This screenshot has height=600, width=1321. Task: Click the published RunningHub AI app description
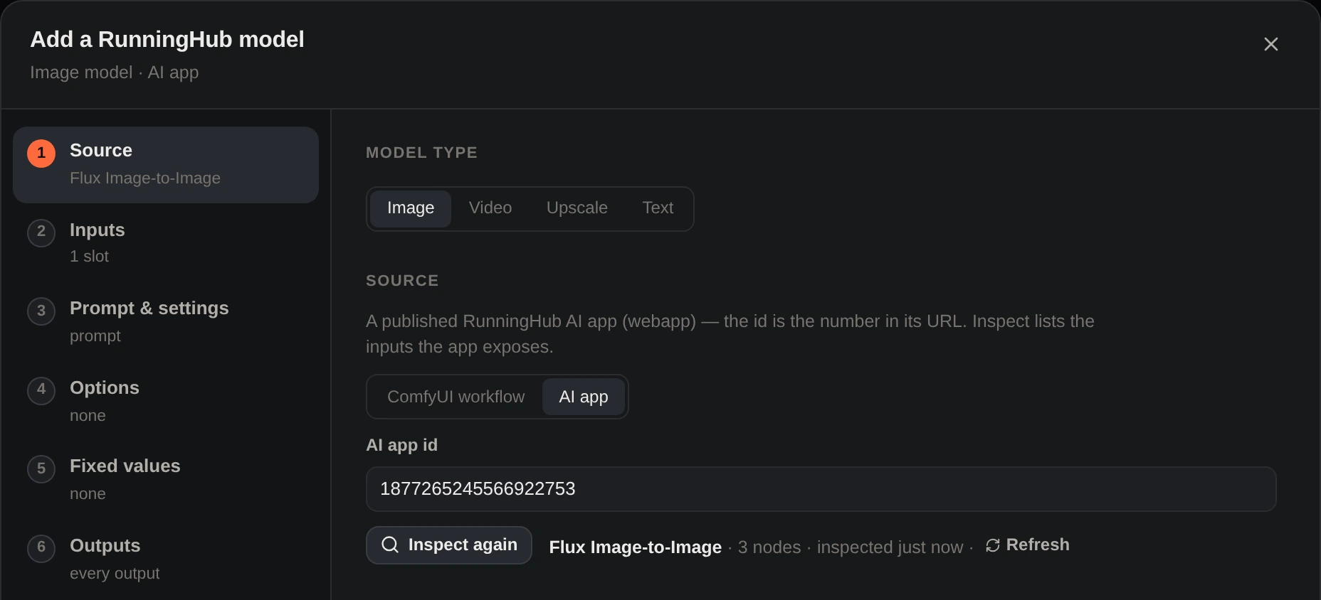pyautogui.click(x=730, y=334)
